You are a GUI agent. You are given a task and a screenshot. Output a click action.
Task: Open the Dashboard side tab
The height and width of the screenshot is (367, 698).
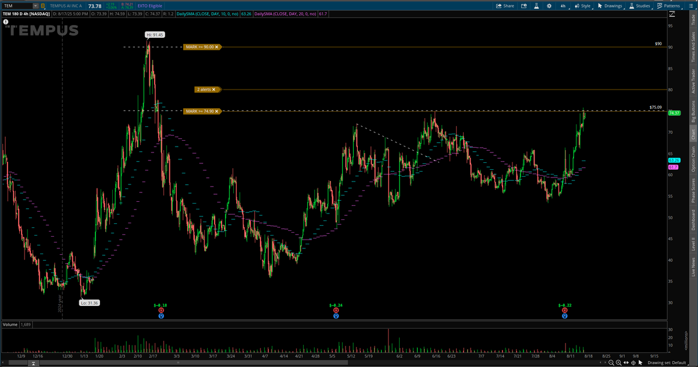point(693,220)
